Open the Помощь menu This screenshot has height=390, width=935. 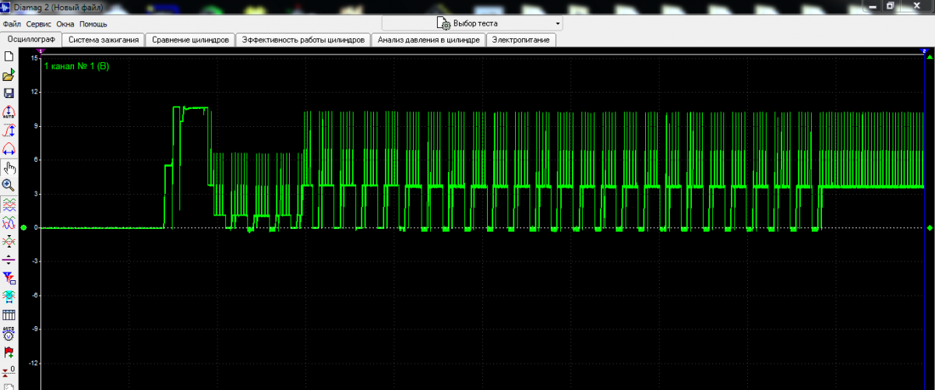[x=93, y=24]
